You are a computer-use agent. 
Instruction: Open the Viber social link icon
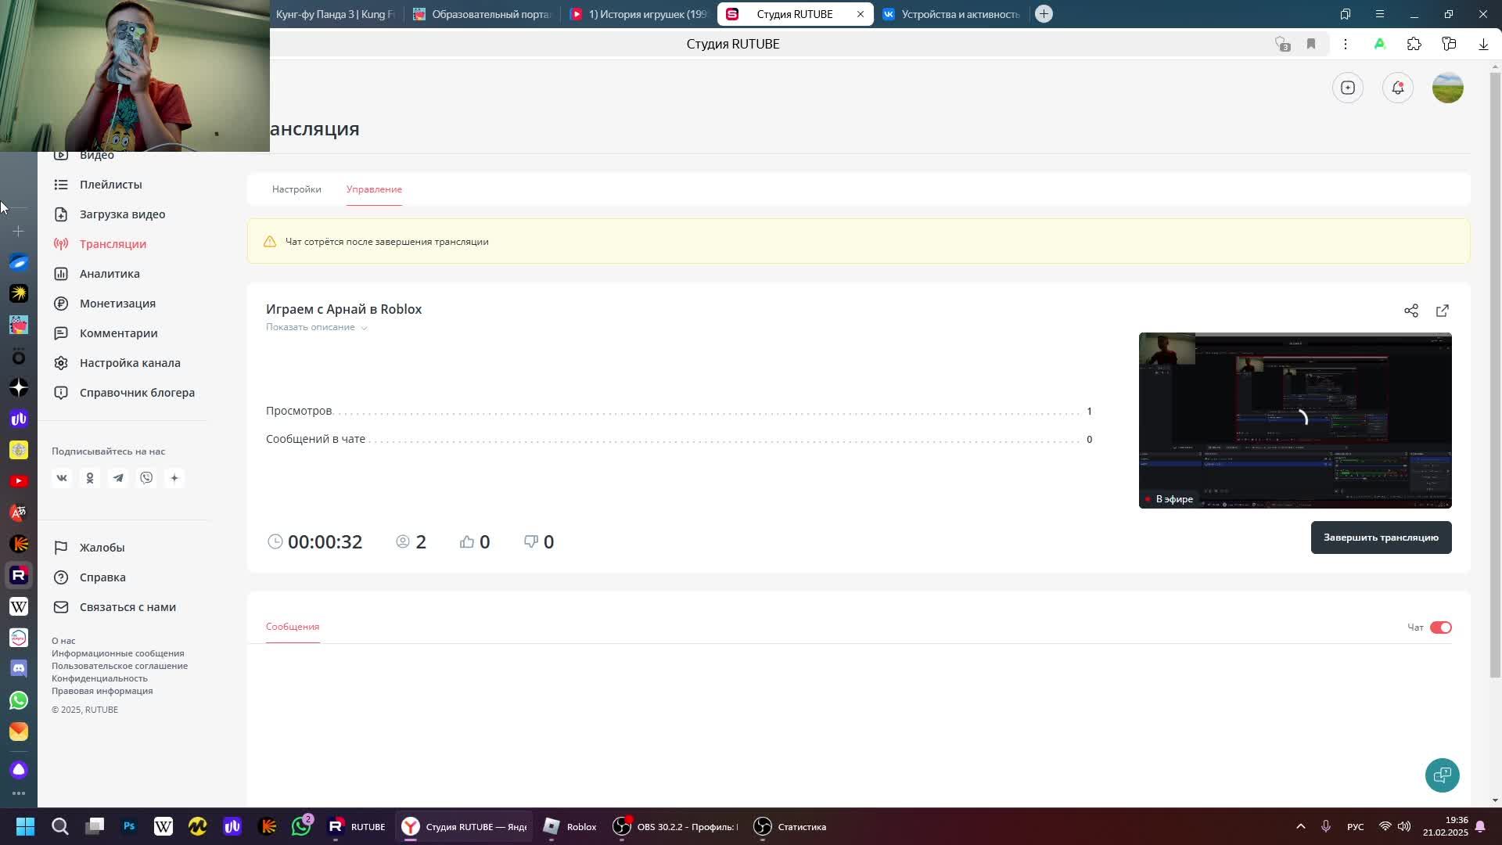click(x=146, y=478)
